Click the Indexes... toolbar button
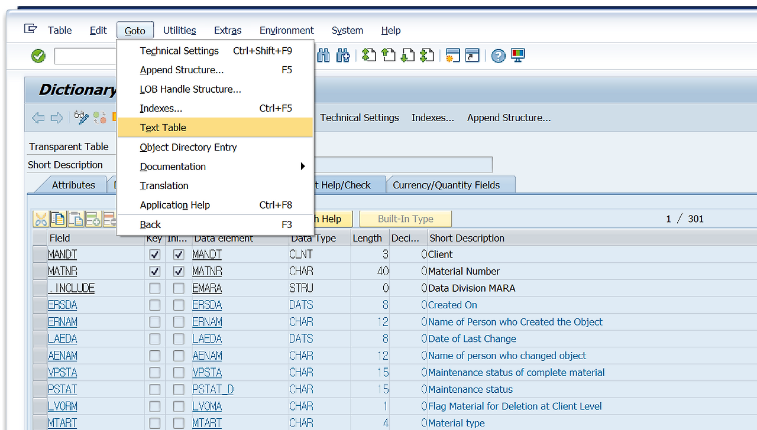757x430 pixels. click(433, 118)
